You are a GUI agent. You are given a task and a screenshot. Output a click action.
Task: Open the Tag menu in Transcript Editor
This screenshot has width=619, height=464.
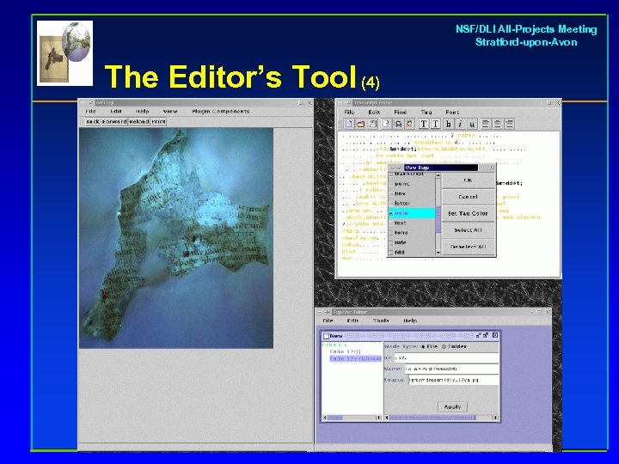(x=426, y=112)
